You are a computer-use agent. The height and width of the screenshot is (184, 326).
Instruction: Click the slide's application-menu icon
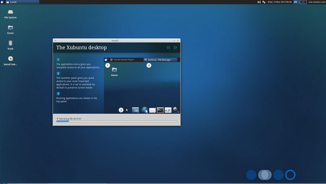(106, 60)
